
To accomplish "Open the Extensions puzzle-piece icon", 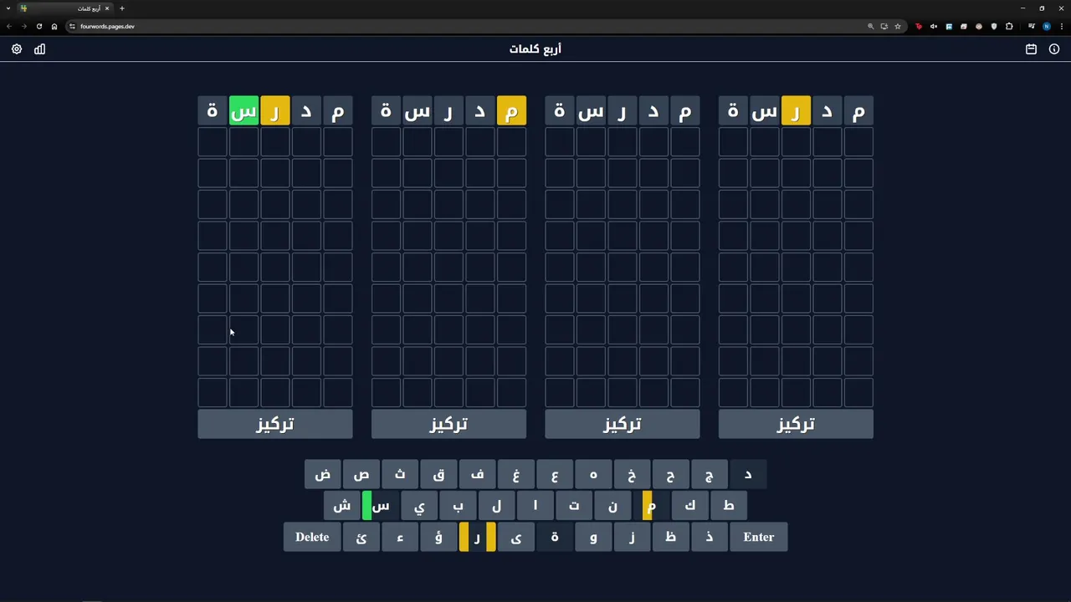I will tap(1009, 26).
